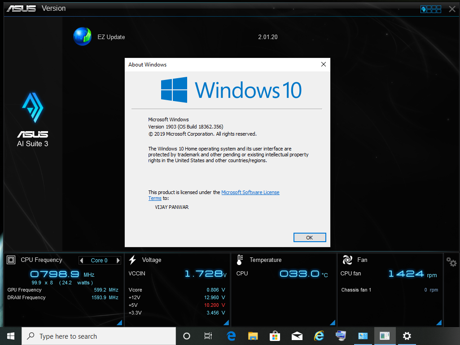The image size is (460, 345).
Task: Click the +5V 10.200 V red value
Action: (215, 305)
